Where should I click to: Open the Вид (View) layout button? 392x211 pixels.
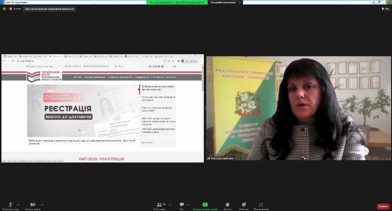(x=386, y=9)
